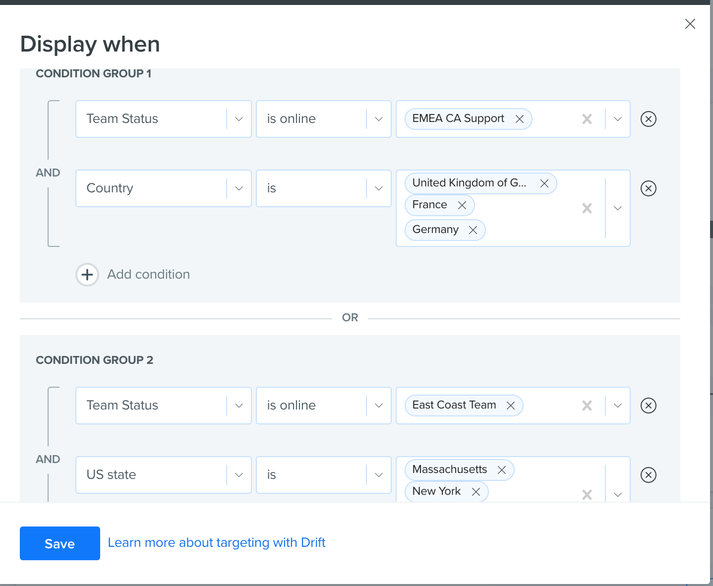Remove the United Kingdom tag

544,183
